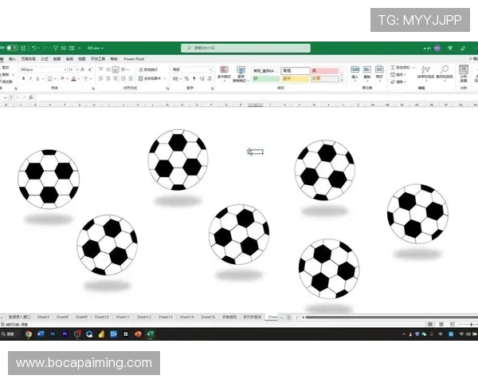
Task: Click the align right icon
Action: (116, 78)
